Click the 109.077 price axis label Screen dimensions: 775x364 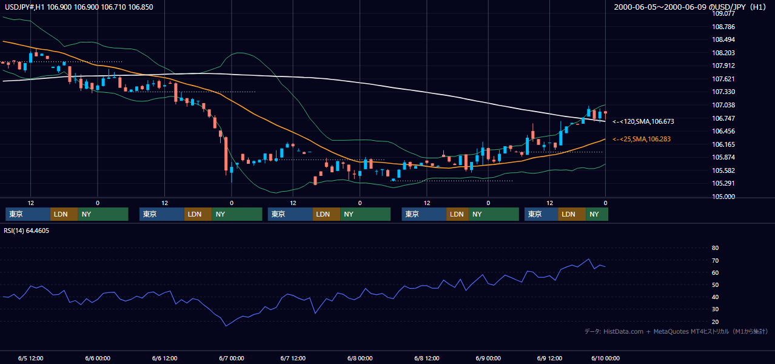723,13
